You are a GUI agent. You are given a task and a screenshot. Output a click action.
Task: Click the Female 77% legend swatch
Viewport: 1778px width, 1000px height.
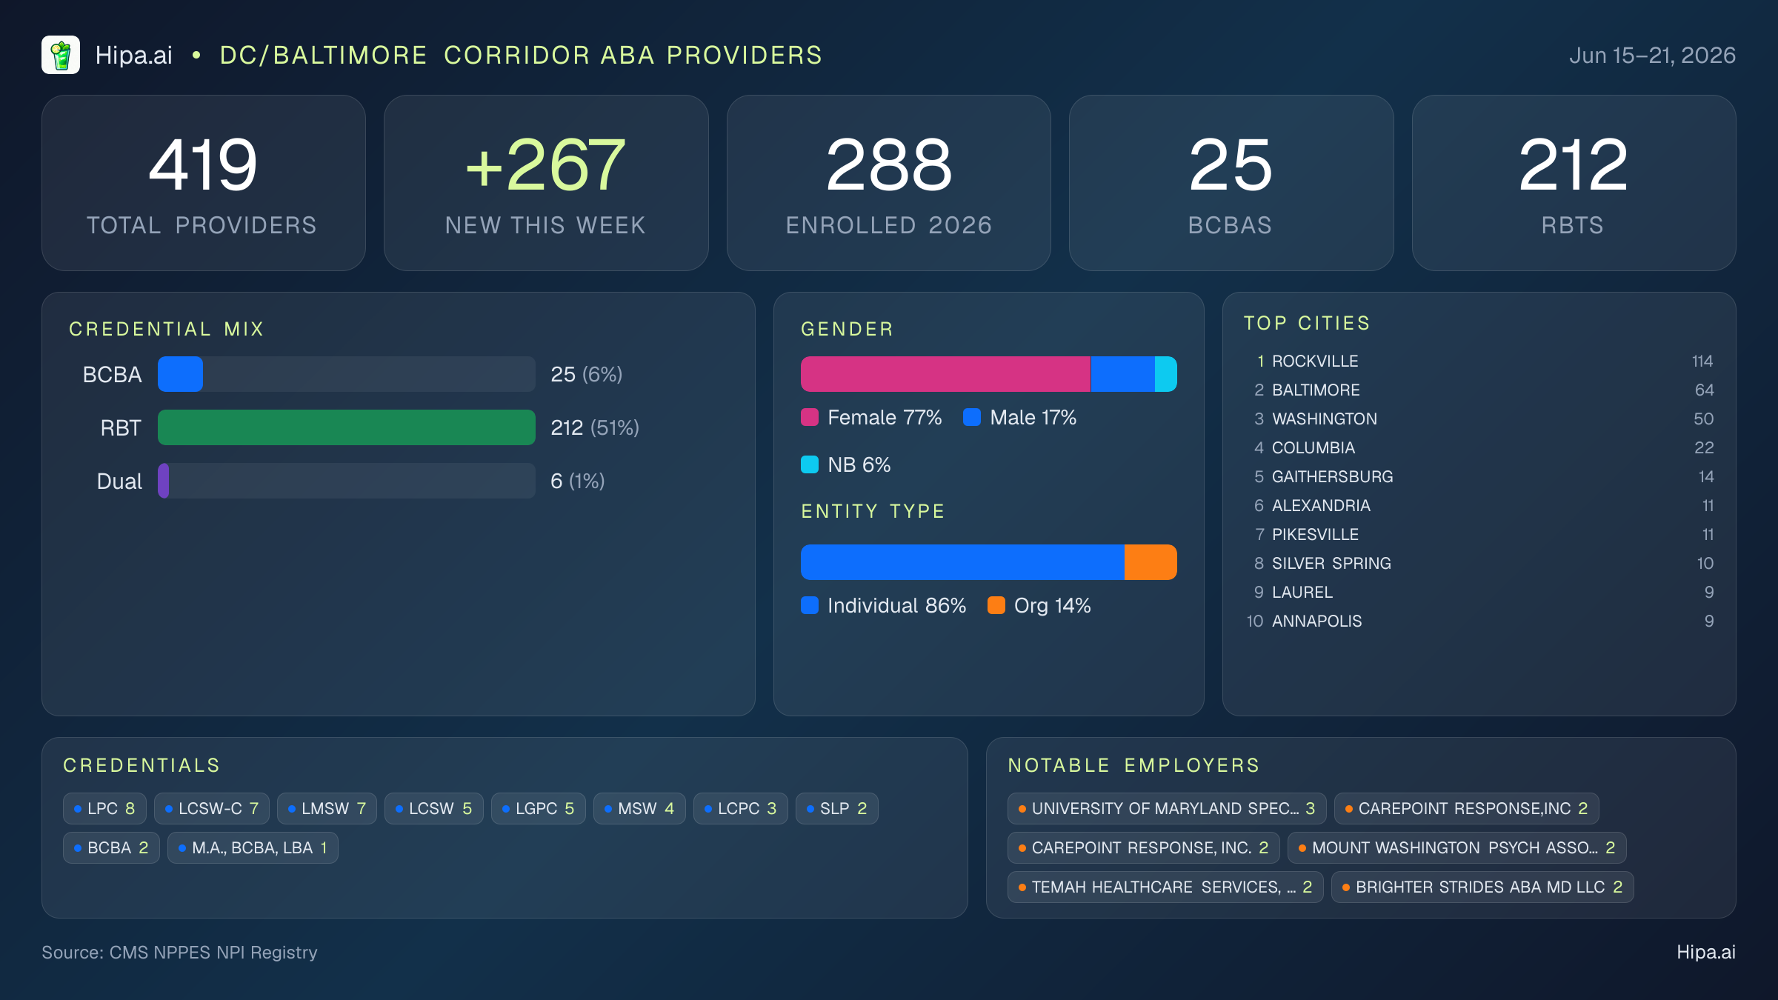(x=810, y=417)
